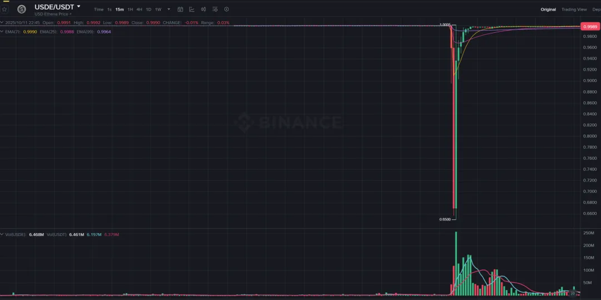Click the scroll-to-latest arrow at chart bottom right
Viewport: 601px width, 300px height.
point(573,293)
